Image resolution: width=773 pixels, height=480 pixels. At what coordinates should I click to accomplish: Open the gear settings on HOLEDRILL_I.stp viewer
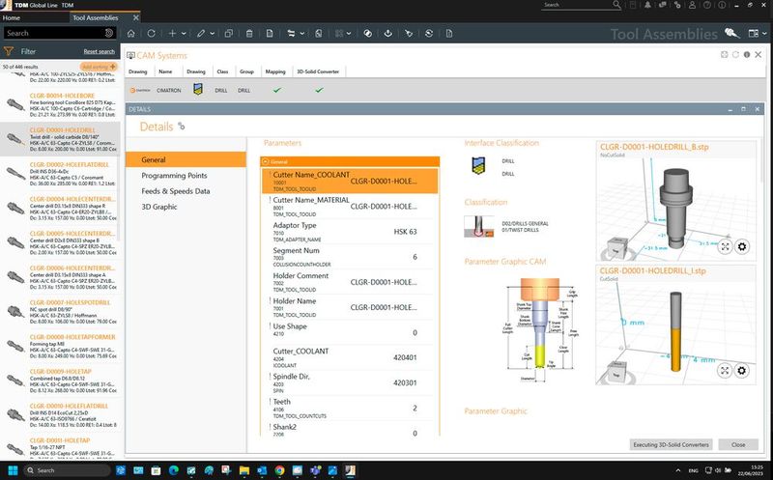point(742,371)
